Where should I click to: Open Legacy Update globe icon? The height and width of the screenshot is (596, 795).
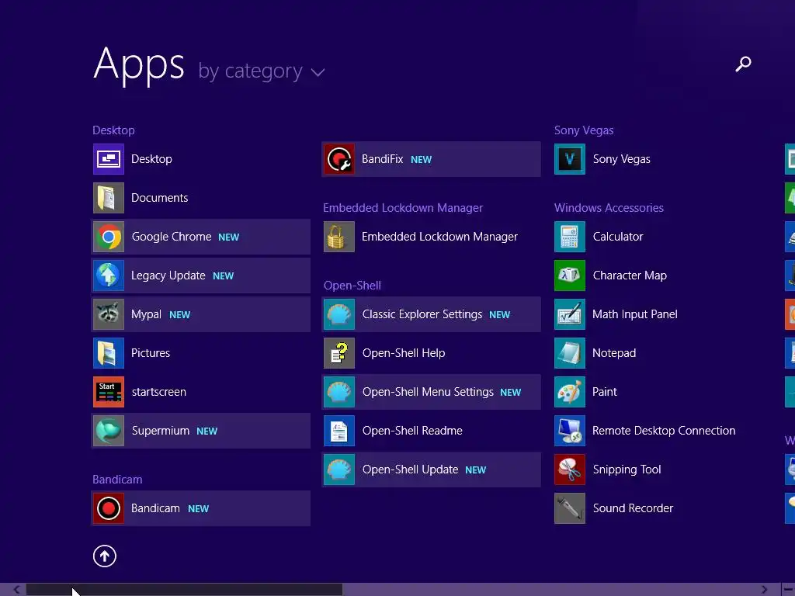(109, 275)
